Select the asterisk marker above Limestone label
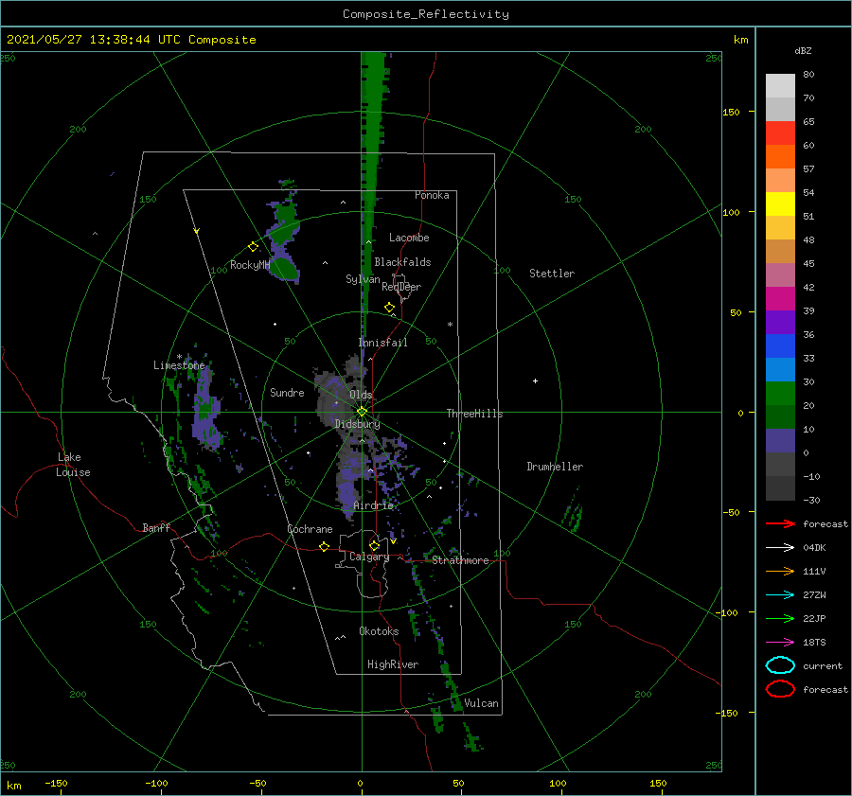Viewport: 852px width, 796px height. [179, 357]
